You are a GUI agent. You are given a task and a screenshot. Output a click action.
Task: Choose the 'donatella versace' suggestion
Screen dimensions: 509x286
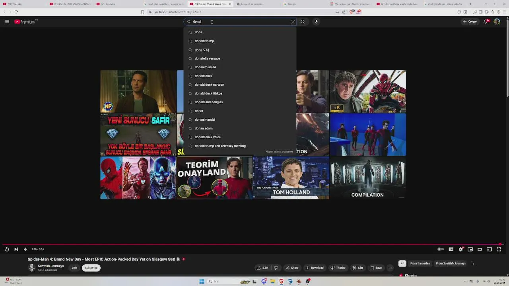click(x=240, y=58)
